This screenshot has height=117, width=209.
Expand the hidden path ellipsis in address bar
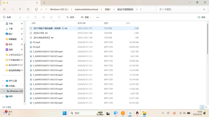click(x=46, y=9)
